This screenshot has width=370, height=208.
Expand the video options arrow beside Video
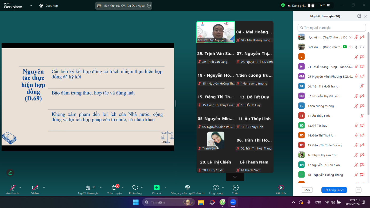(x=44, y=187)
